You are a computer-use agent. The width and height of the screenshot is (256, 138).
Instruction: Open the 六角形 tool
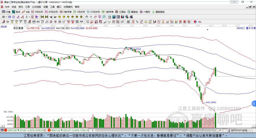145,12
